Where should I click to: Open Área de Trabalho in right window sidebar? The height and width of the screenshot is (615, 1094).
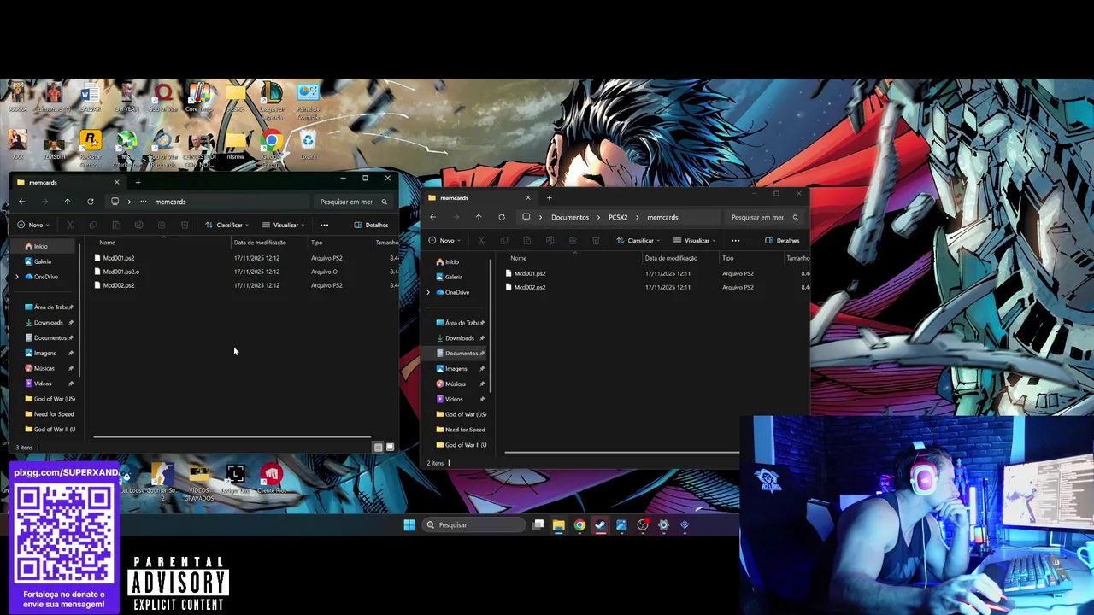(x=460, y=323)
